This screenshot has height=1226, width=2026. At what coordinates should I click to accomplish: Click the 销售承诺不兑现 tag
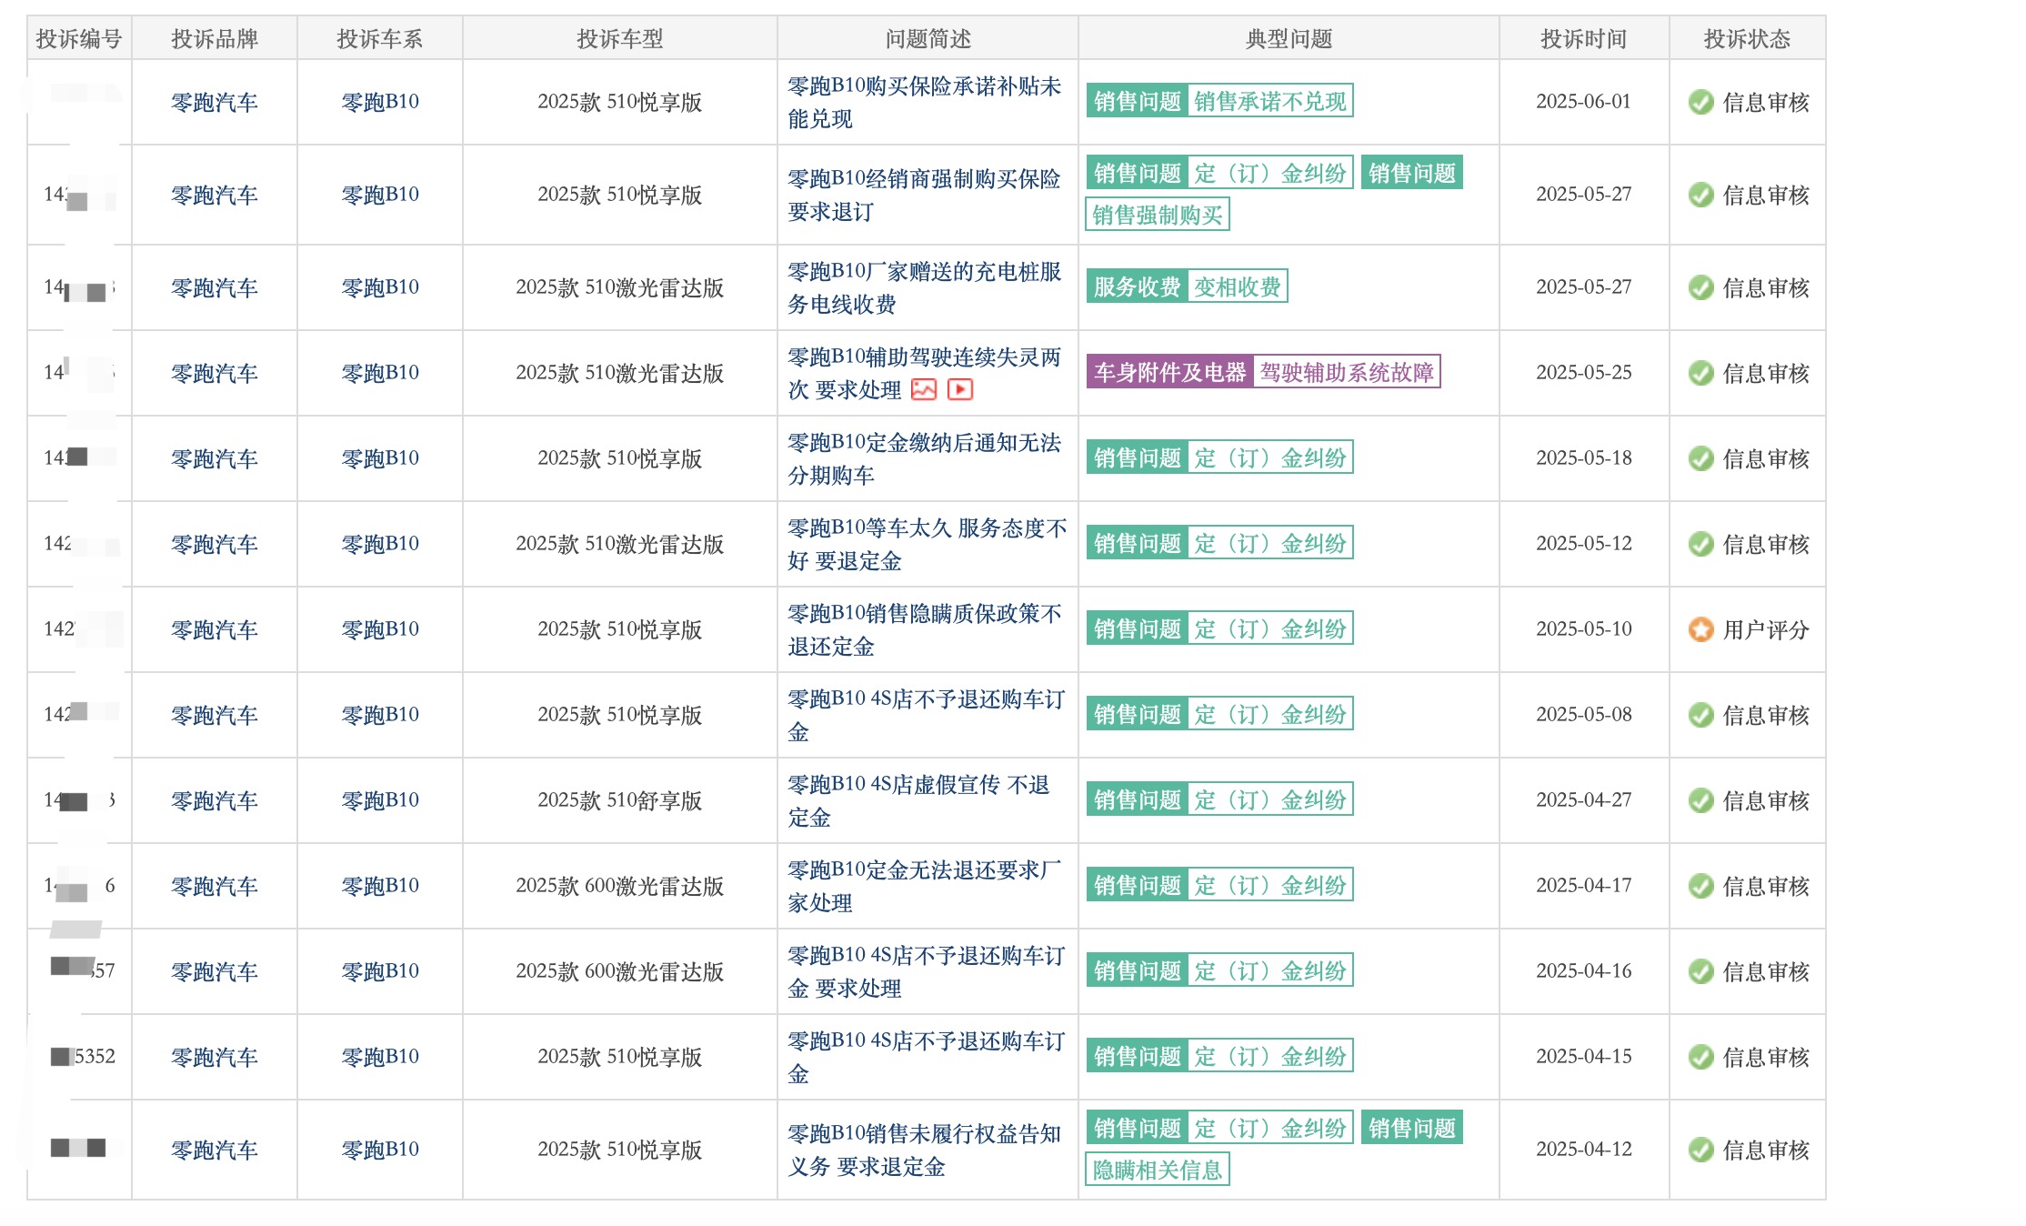pyautogui.click(x=1269, y=101)
